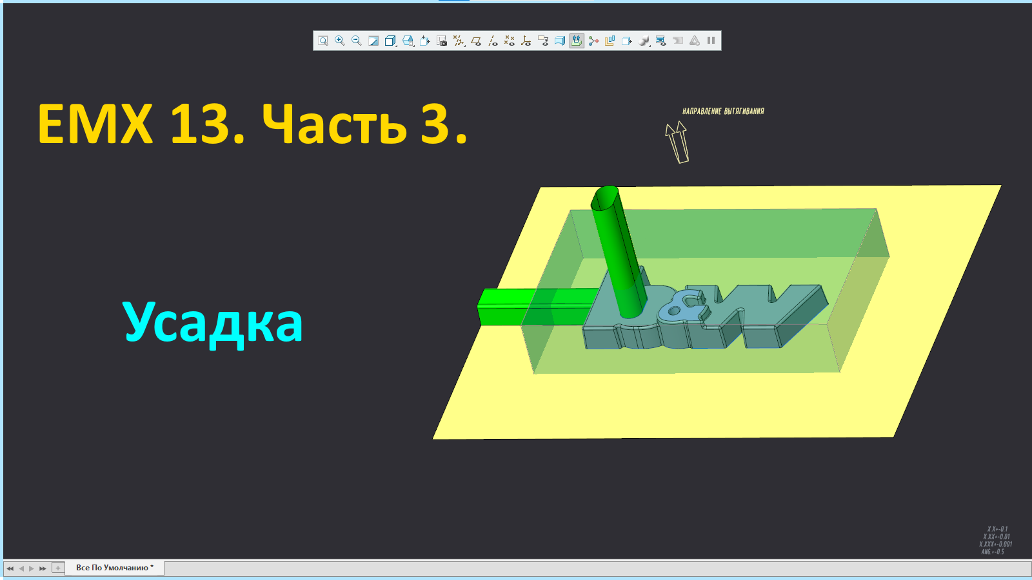Click the 3D dragger sphere icon
Screen dimensions: 1032x580
click(593, 40)
